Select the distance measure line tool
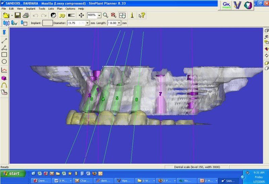 (4, 41)
